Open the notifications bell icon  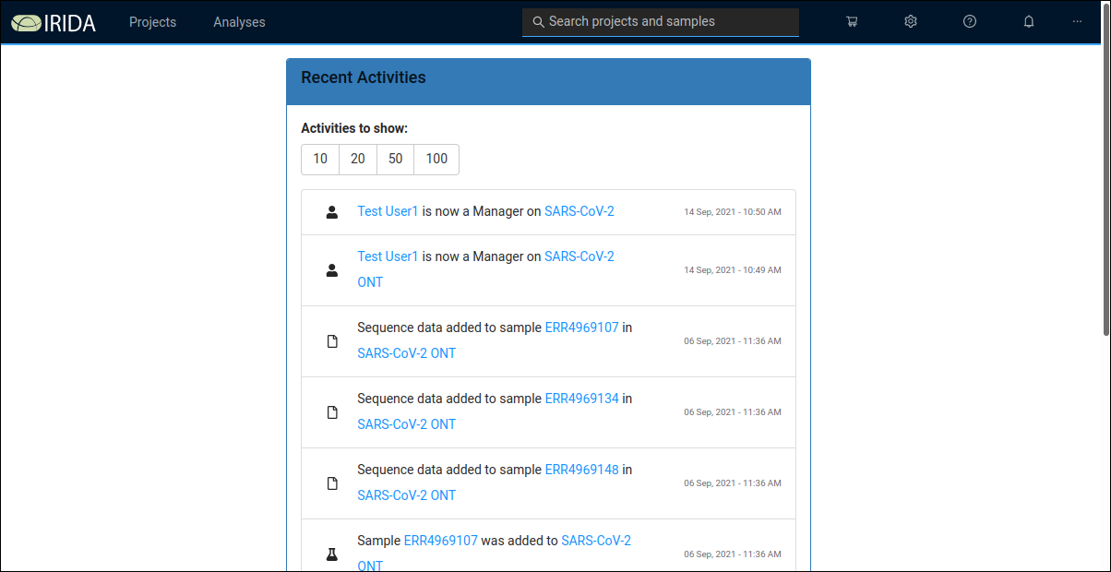(x=1029, y=21)
